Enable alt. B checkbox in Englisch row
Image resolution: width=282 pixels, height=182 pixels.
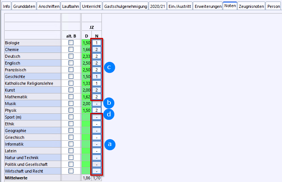click(71, 63)
